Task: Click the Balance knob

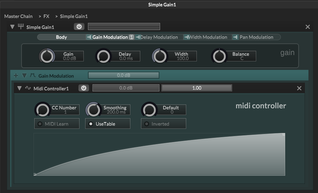Action: 219,56
